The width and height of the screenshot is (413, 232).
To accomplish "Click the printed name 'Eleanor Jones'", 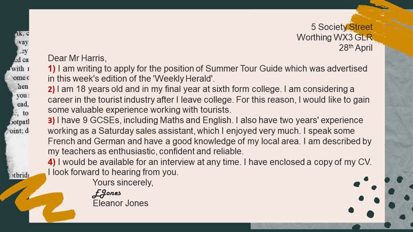I will pos(121,203).
